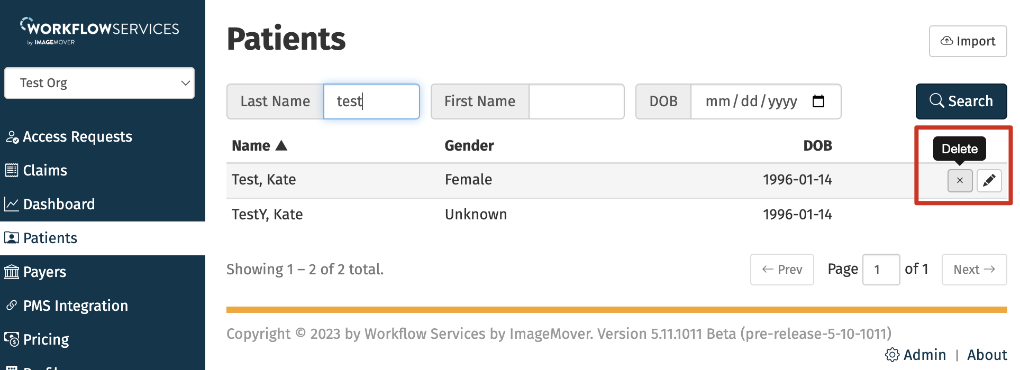Open the Pricing section

coord(46,340)
